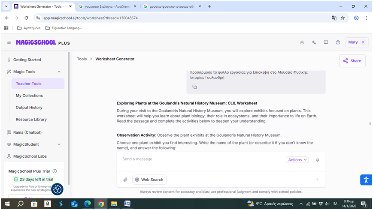Expand the MagicStudent section

coord(59,144)
